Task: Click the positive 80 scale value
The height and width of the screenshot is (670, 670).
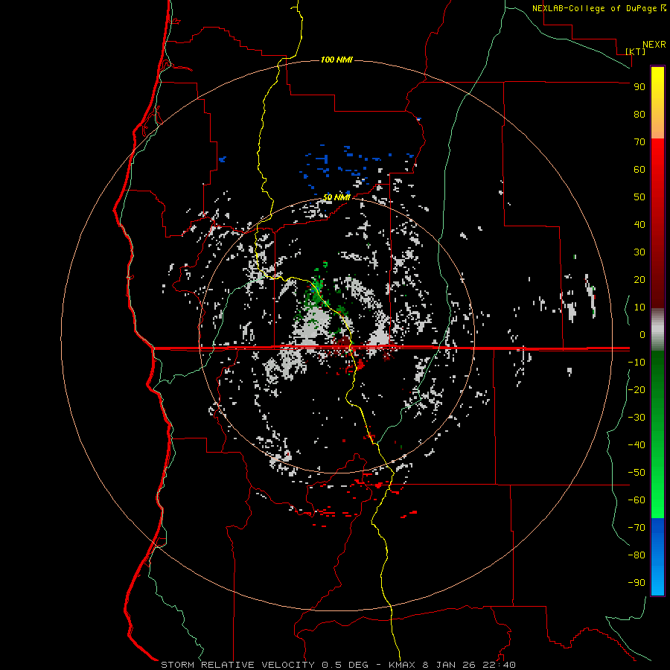Action: point(639,115)
